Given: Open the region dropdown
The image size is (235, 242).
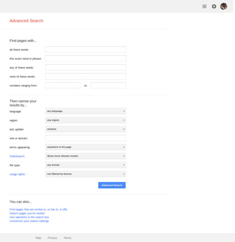Looking at the screenshot, I should (86, 120).
